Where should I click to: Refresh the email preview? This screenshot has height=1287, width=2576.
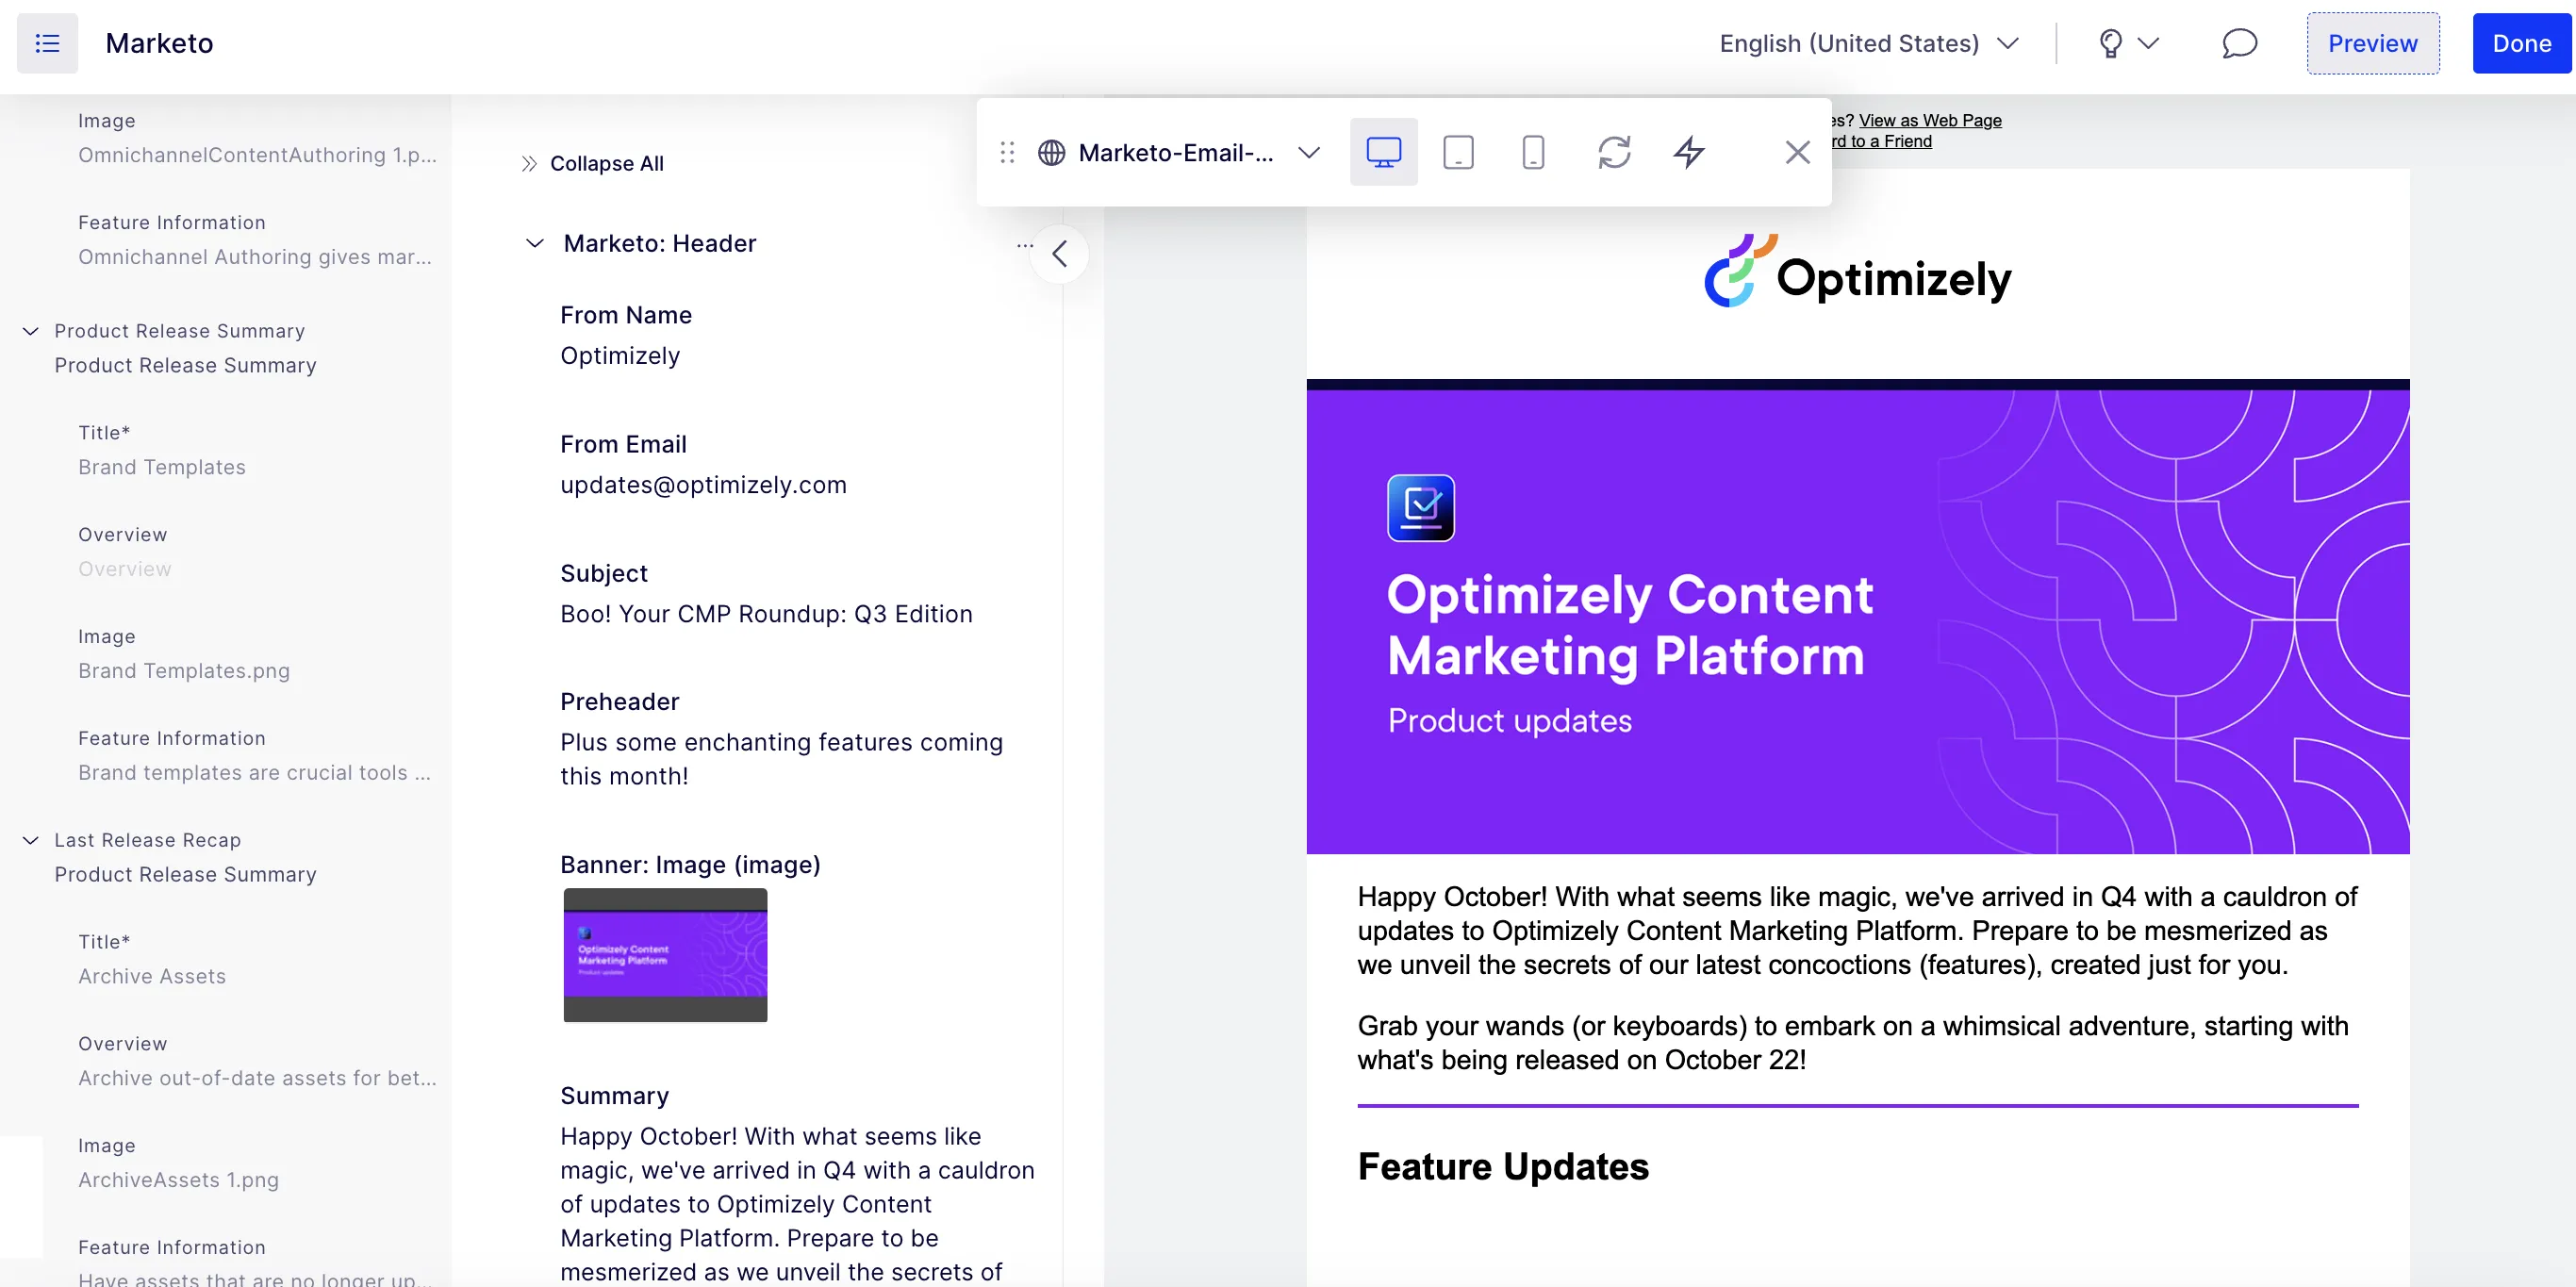click(1614, 152)
